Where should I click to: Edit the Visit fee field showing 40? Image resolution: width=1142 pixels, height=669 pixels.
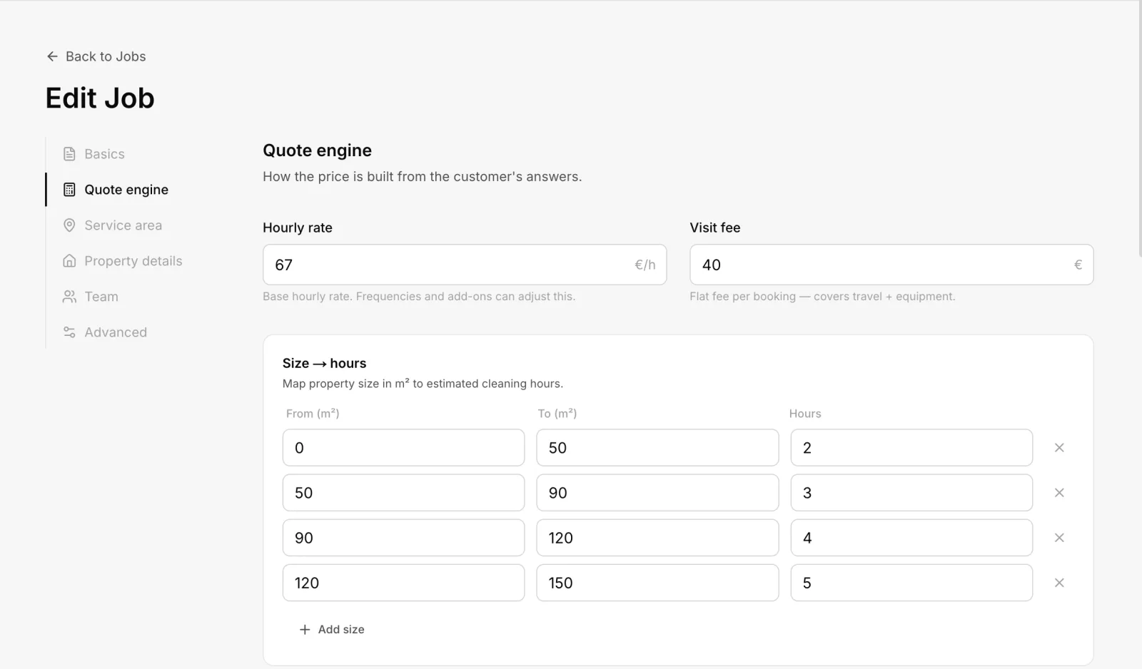click(x=891, y=265)
